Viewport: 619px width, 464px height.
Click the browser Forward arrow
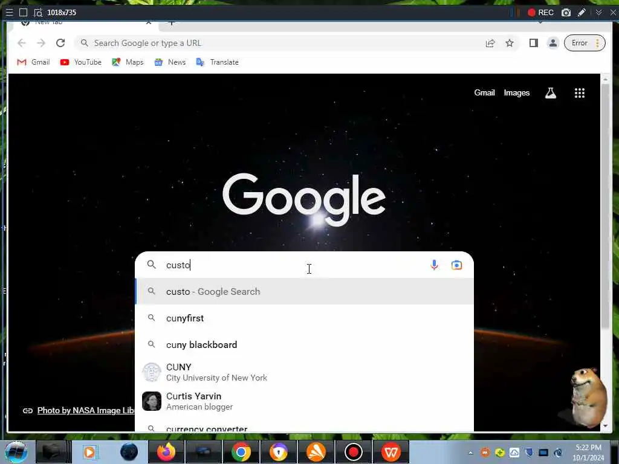(x=41, y=43)
